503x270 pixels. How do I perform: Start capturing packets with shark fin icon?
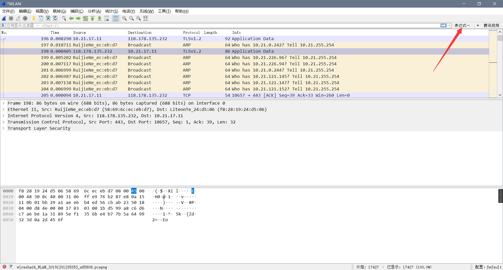click(x=4, y=18)
